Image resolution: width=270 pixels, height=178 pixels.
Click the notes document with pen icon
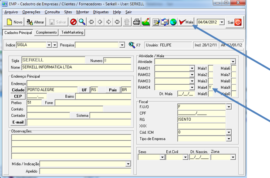pos(156,22)
